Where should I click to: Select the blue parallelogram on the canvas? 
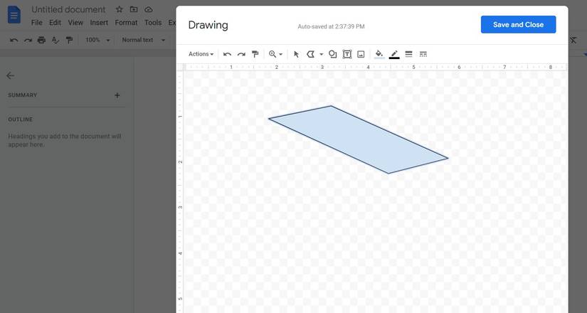pos(358,139)
